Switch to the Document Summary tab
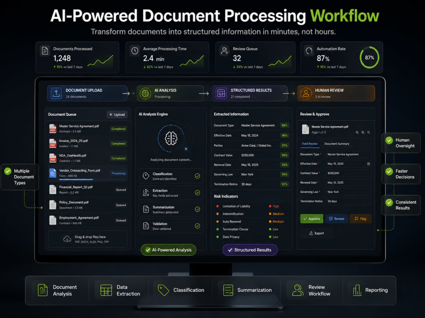The image size is (425, 318). click(x=337, y=144)
